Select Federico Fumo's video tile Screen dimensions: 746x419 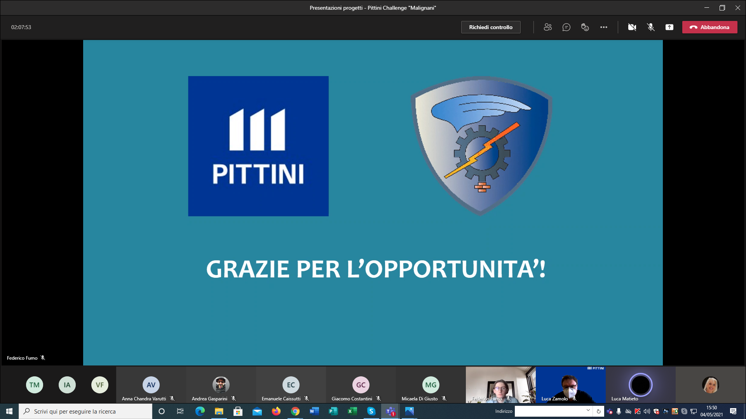click(x=501, y=385)
